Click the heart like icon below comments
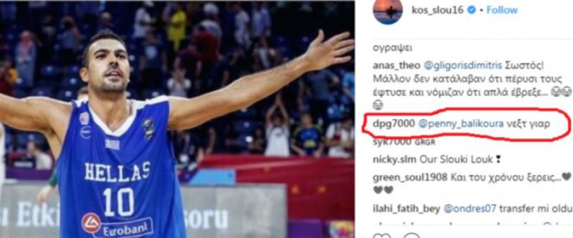The height and width of the screenshot is (238, 573). (381, 236)
